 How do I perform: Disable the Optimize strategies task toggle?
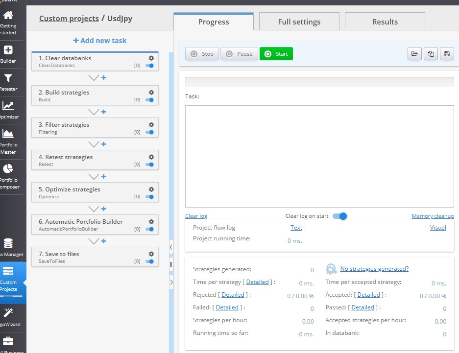150,197
